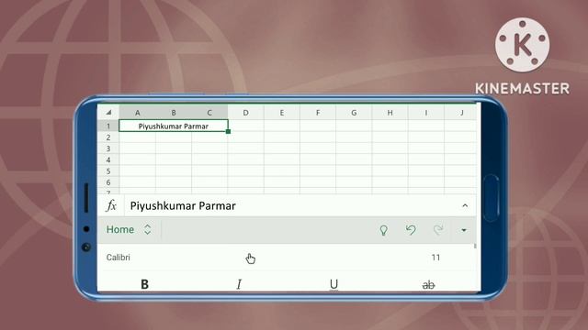588x330 pixels.
Task: Select column C header
Action: 209,113
